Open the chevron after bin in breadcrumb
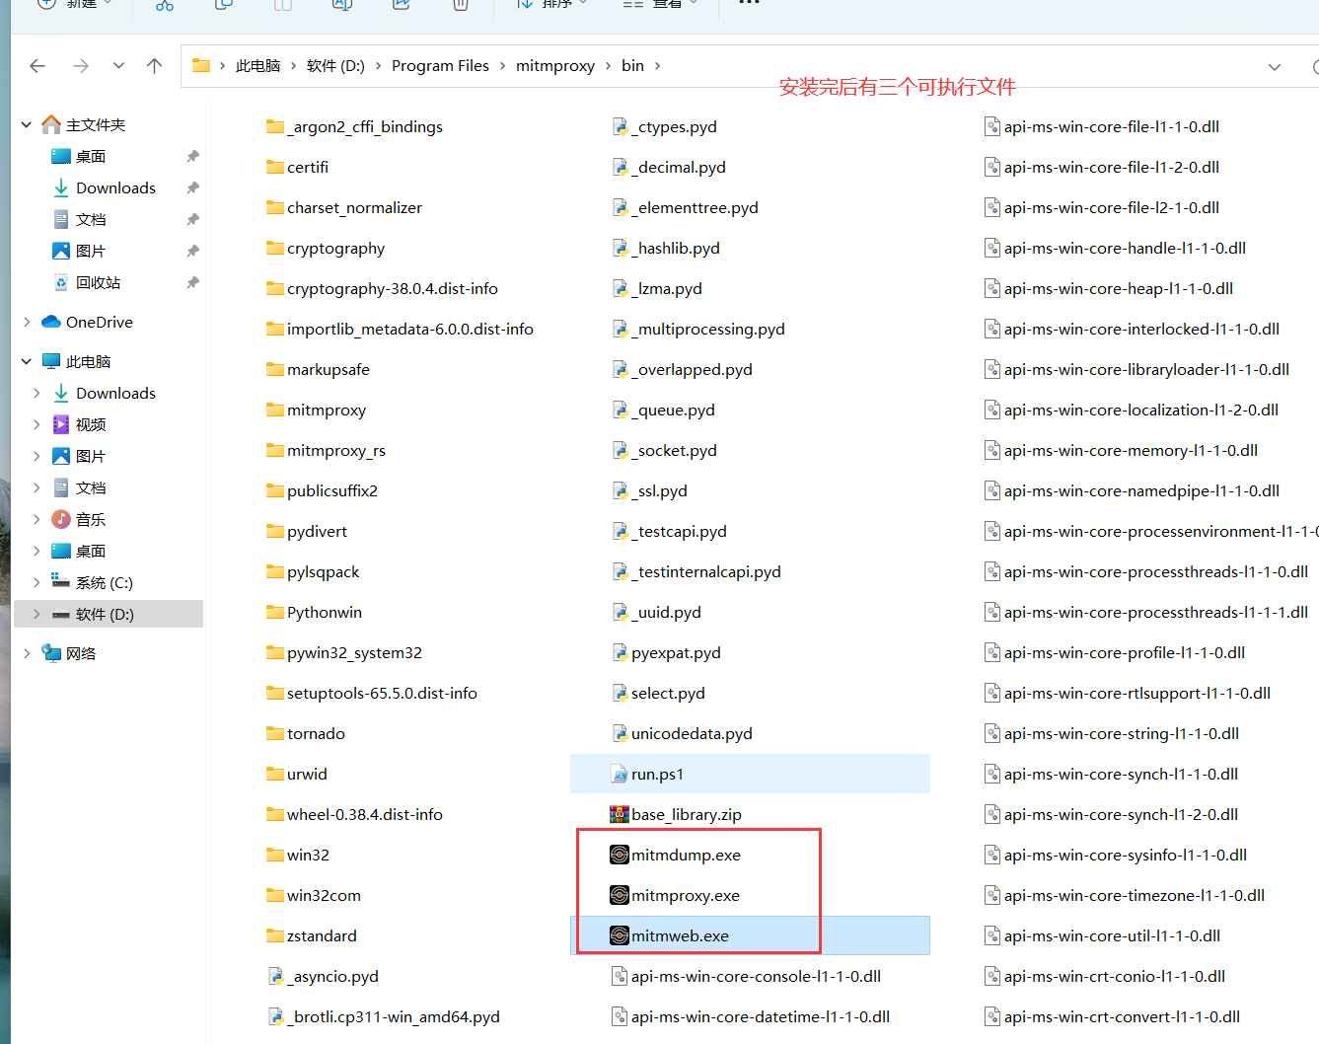Viewport: 1319px width, 1044px height. tap(657, 65)
